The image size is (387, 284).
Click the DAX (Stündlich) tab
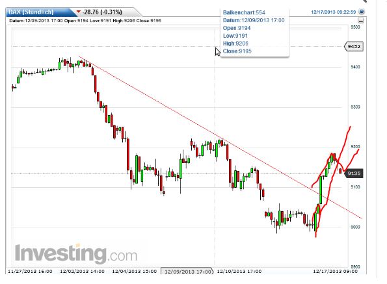[31, 12]
